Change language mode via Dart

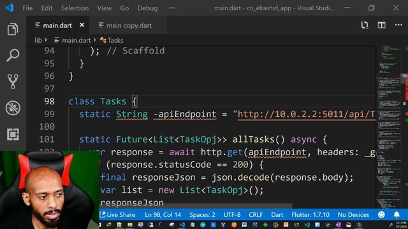[x=277, y=215]
